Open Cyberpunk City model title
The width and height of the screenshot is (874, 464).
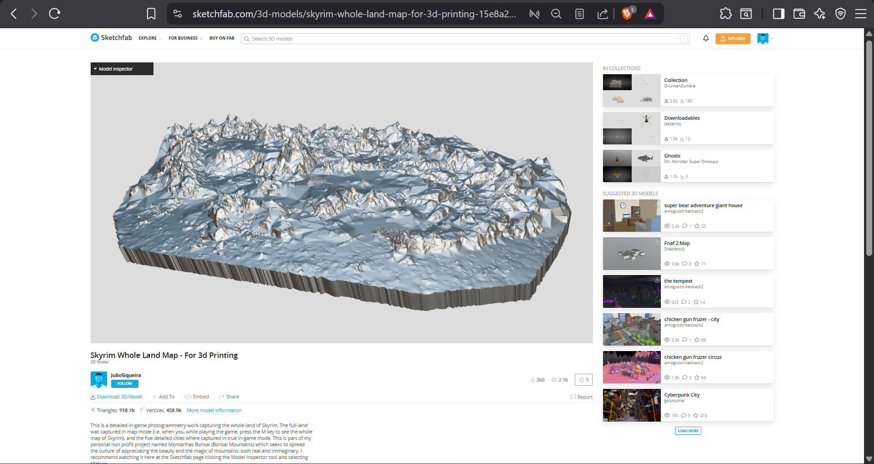(682, 395)
